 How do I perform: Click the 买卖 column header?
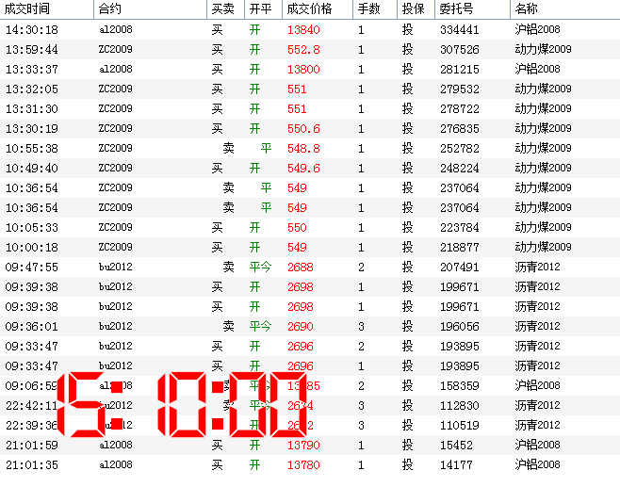click(x=222, y=9)
